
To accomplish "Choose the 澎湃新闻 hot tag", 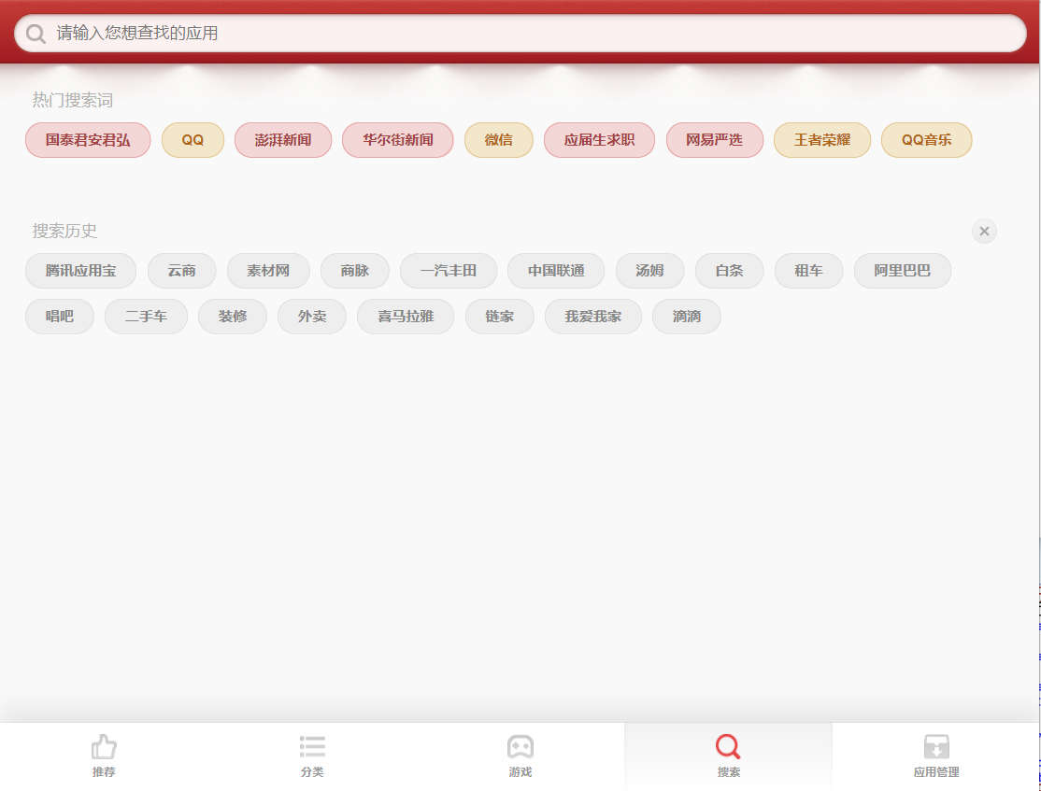I will click(283, 140).
